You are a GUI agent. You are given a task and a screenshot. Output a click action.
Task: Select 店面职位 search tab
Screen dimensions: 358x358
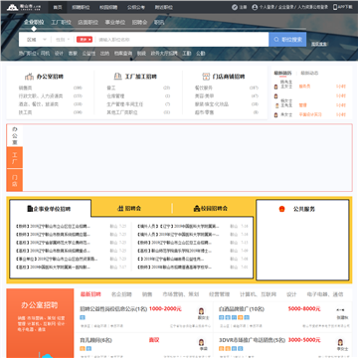(x=88, y=22)
